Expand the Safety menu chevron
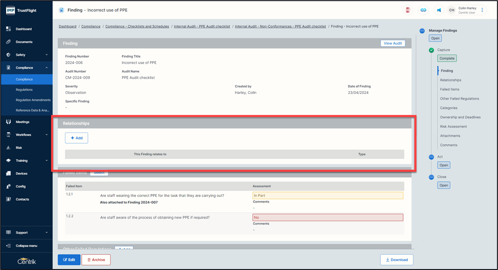This screenshot has width=498, height=270. pyautogui.click(x=47, y=55)
